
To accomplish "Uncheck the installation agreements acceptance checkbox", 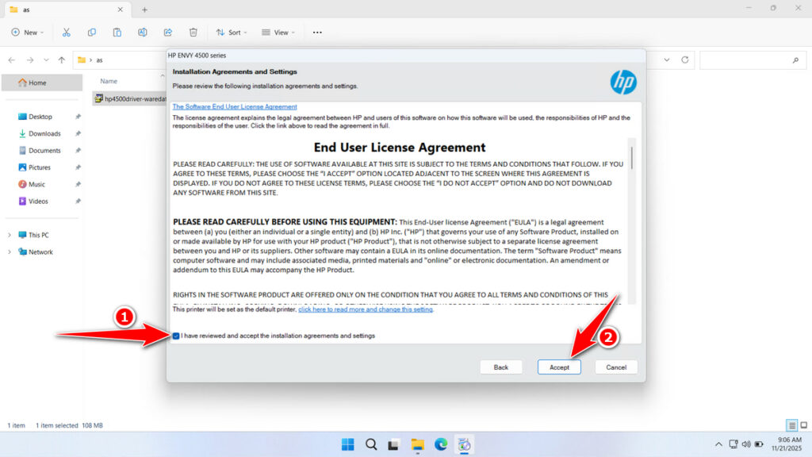I will tap(175, 336).
